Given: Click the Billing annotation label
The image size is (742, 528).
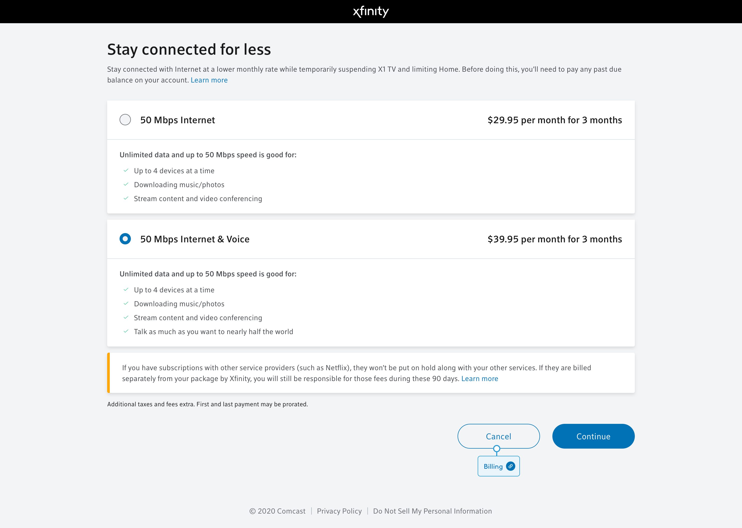Looking at the screenshot, I should point(498,466).
